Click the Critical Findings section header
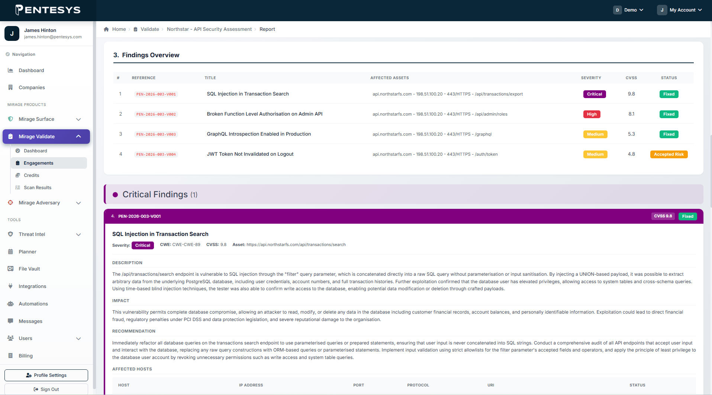This screenshot has width=712, height=395. tap(403, 194)
